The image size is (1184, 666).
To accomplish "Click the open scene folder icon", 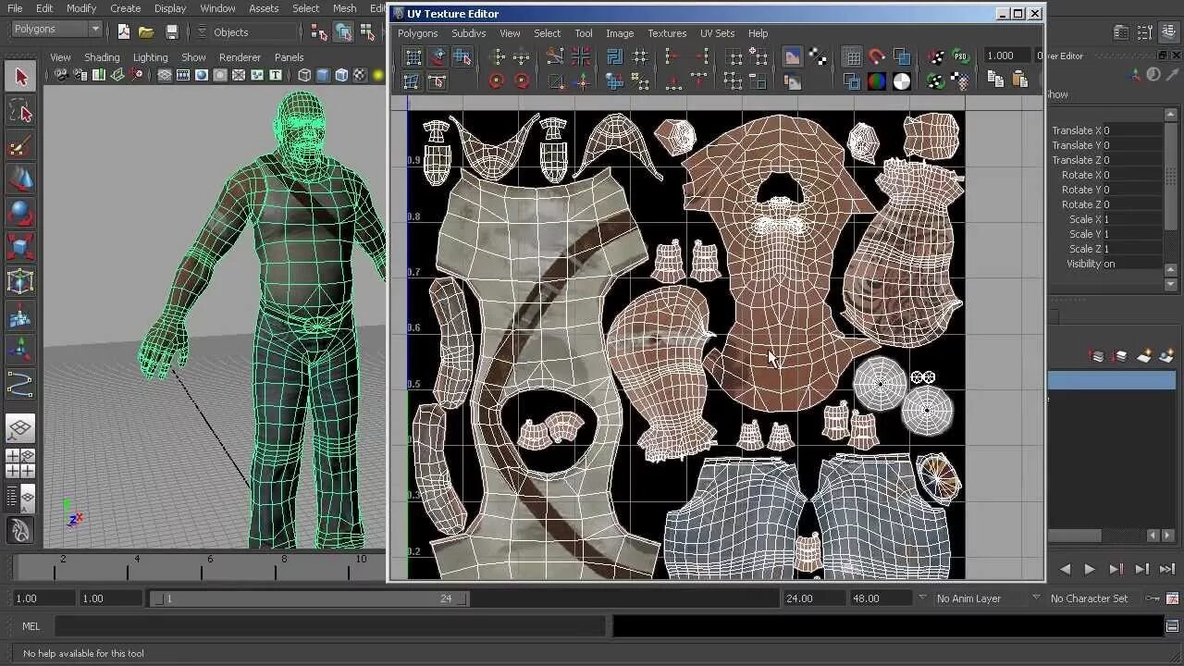I will tap(146, 31).
